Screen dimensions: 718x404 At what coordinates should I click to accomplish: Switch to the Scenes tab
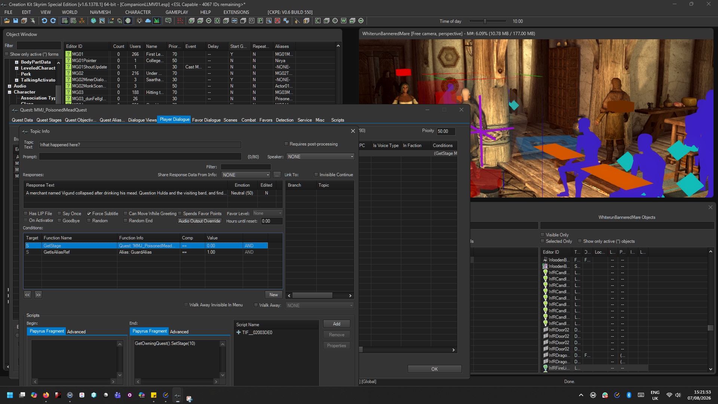coord(230,120)
